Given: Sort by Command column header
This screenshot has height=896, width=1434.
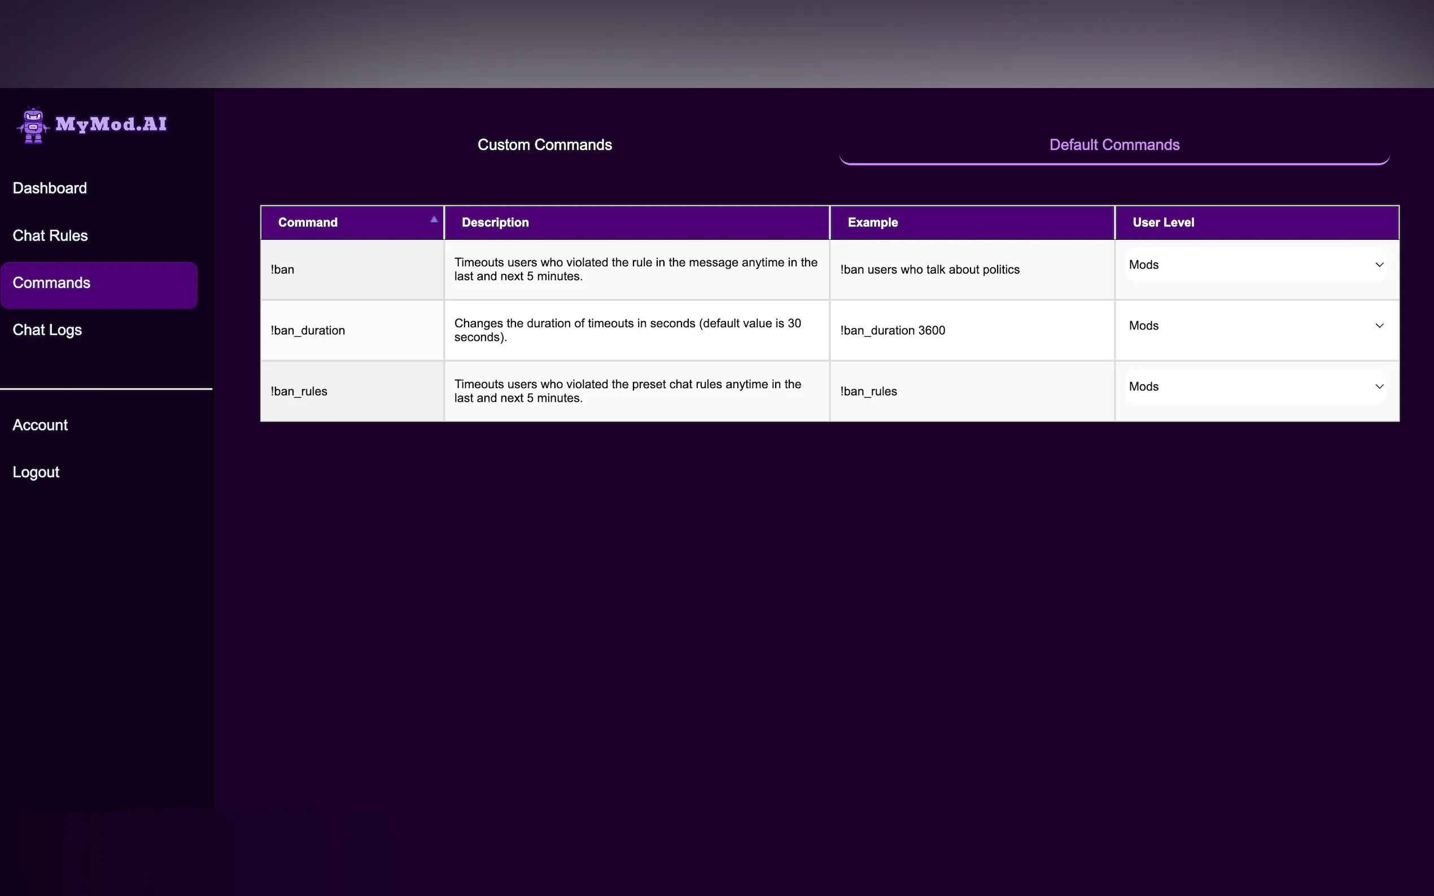Looking at the screenshot, I should pos(308,223).
